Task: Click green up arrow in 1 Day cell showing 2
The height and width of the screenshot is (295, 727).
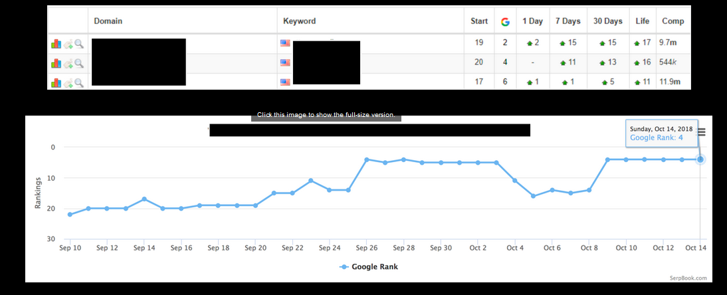Action: tap(530, 43)
